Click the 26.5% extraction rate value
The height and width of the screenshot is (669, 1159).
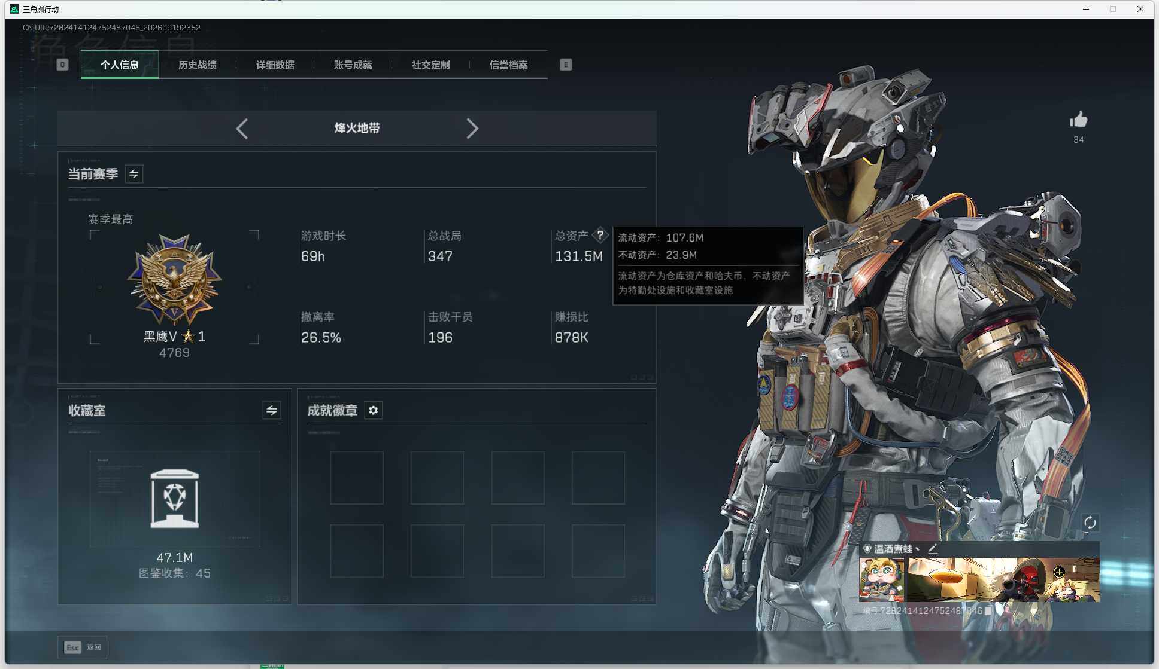click(321, 338)
